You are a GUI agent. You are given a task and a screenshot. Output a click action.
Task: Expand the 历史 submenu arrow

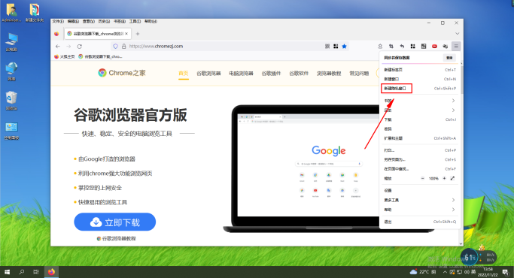[453, 110]
